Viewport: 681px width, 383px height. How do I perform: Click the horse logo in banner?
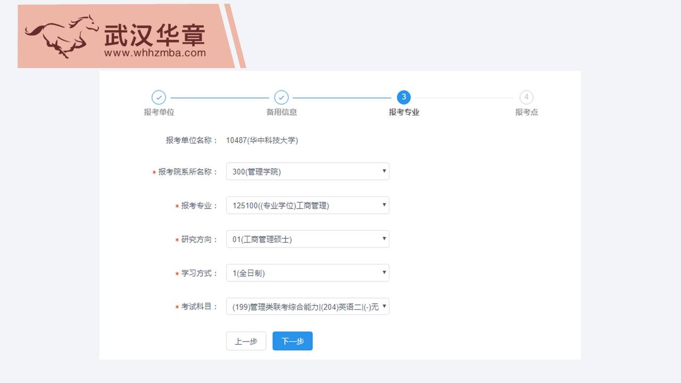(61, 36)
